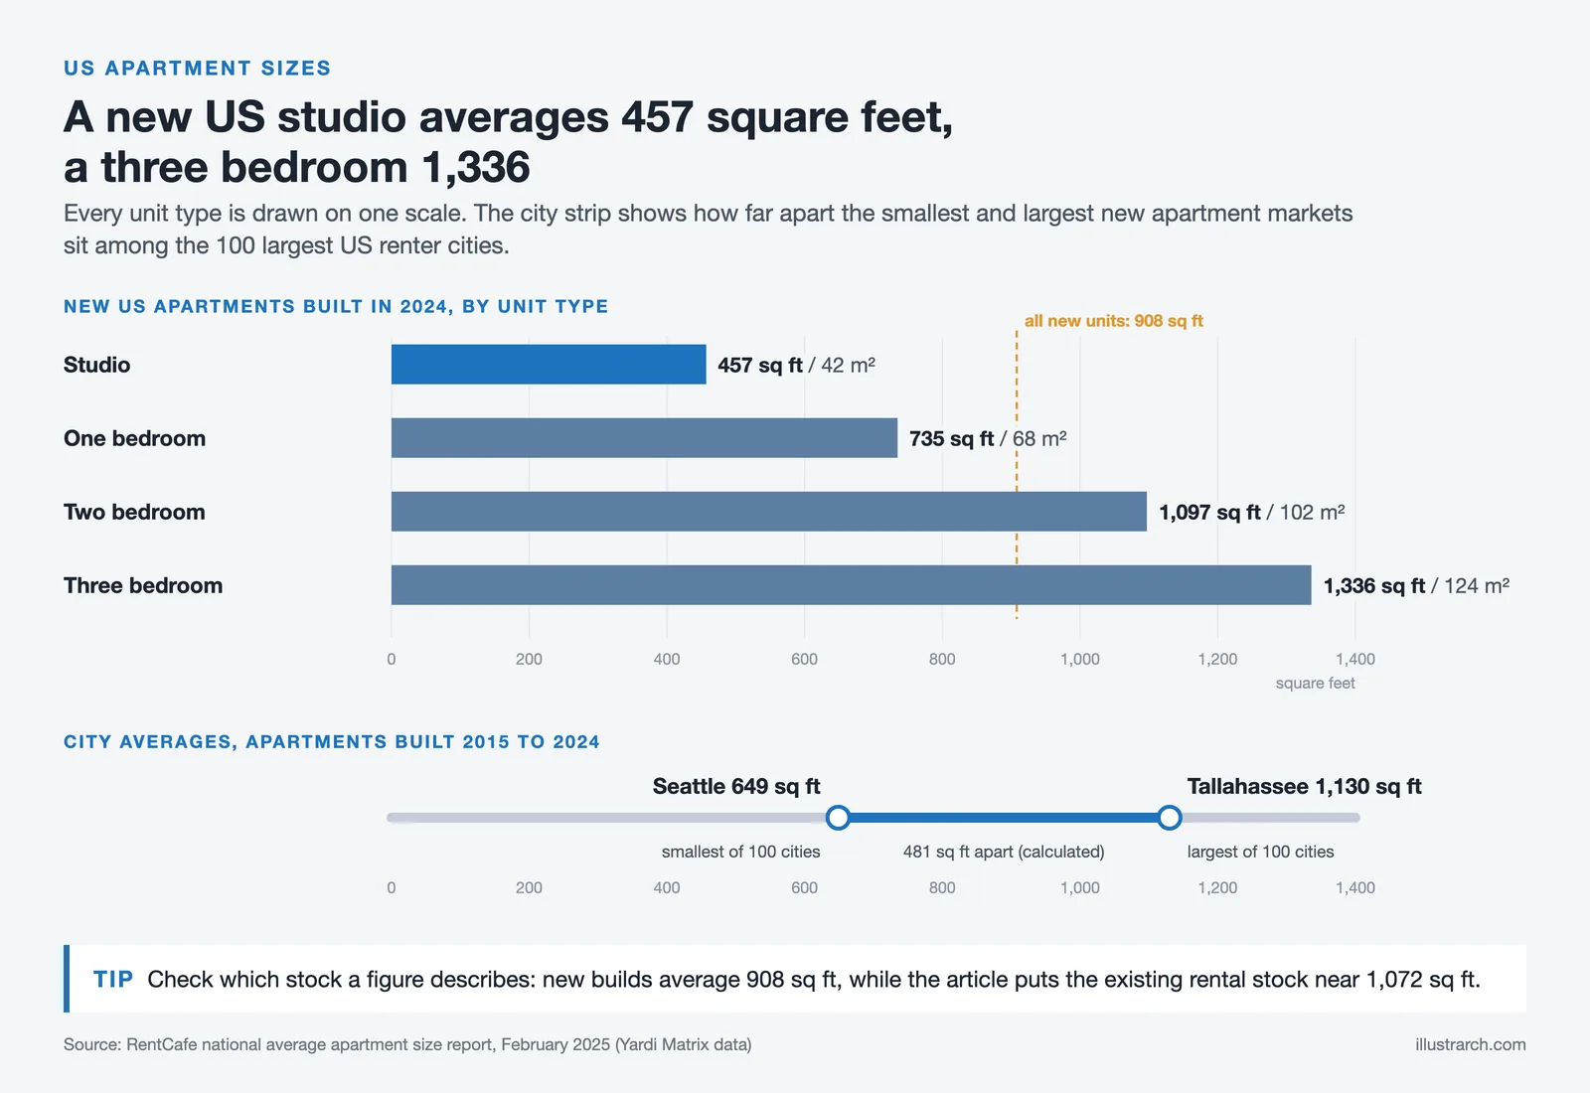Viewport: 1590px width, 1093px height.
Task: Click 'CITY AVERAGES, APARTMENTS BUILT 2015 TO 2024' subheading
Action: pyautogui.click(x=332, y=741)
